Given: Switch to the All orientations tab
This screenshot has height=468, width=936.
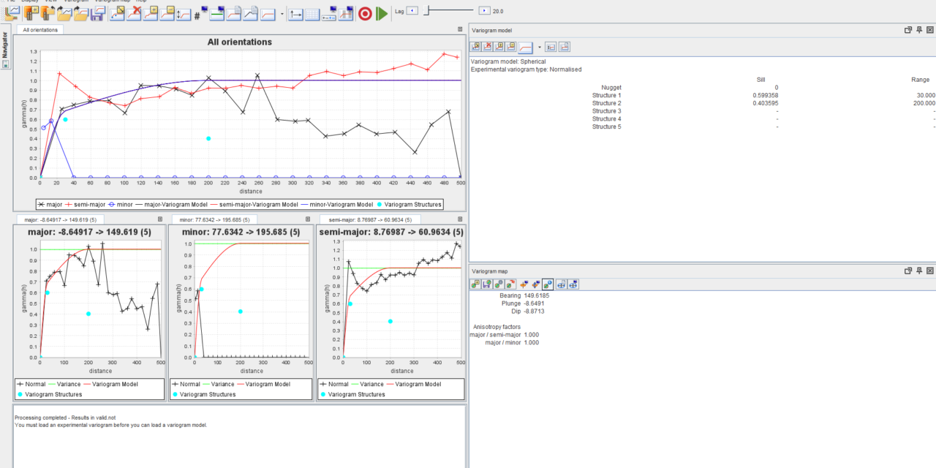Looking at the screenshot, I should 39,30.
